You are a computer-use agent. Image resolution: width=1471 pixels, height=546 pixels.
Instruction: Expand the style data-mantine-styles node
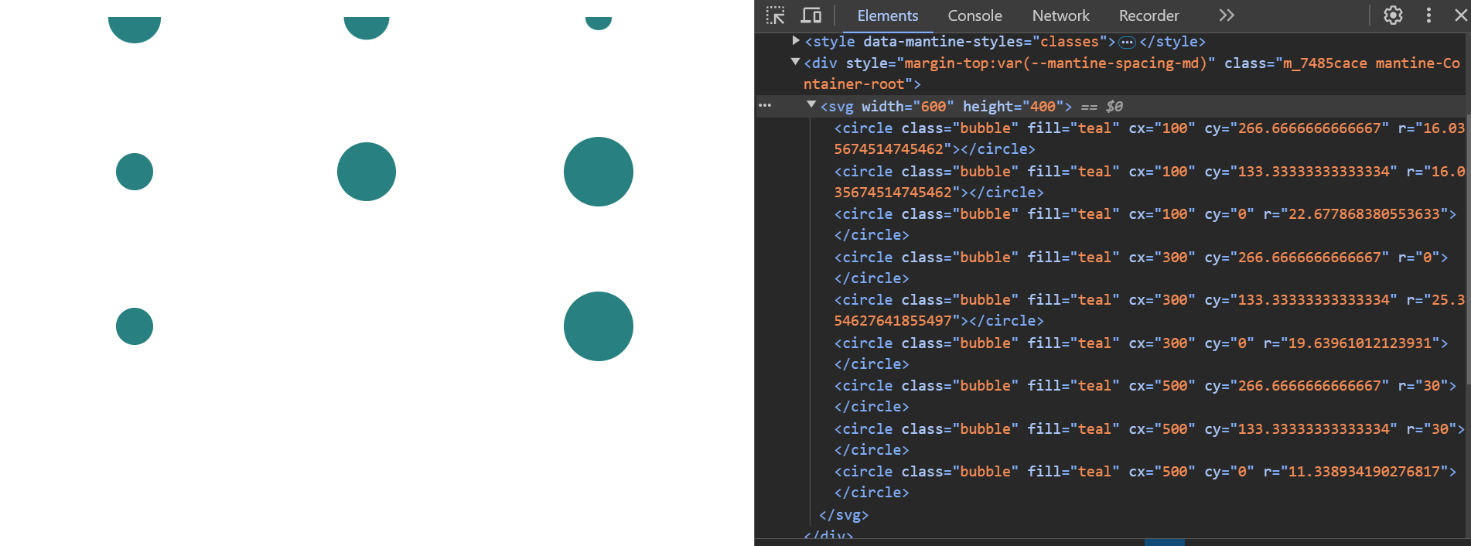pyautogui.click(x=795, y=40)
